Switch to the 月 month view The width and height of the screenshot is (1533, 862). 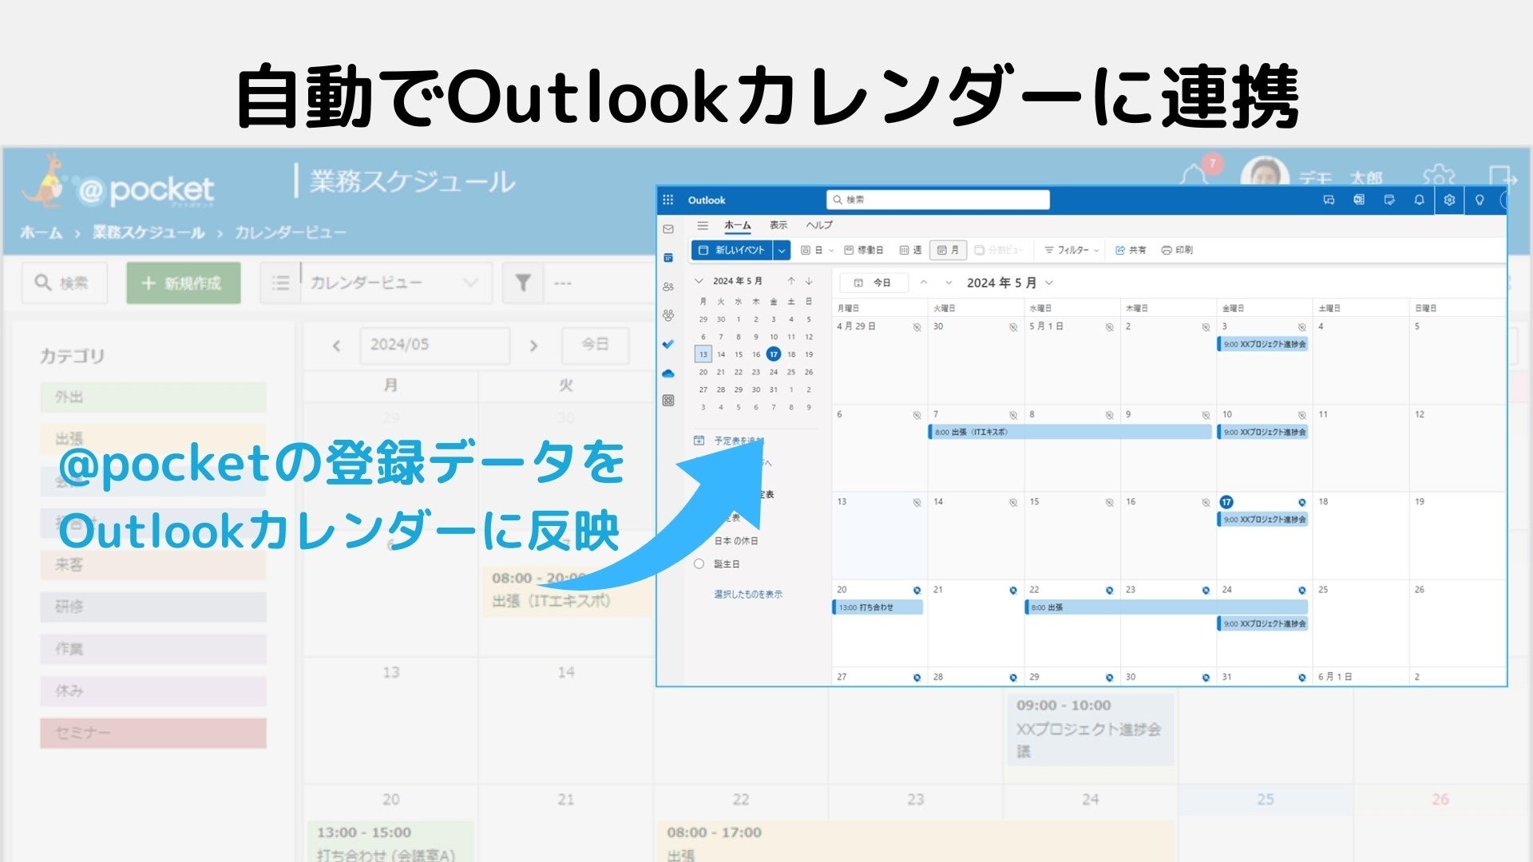click(948, 251)
